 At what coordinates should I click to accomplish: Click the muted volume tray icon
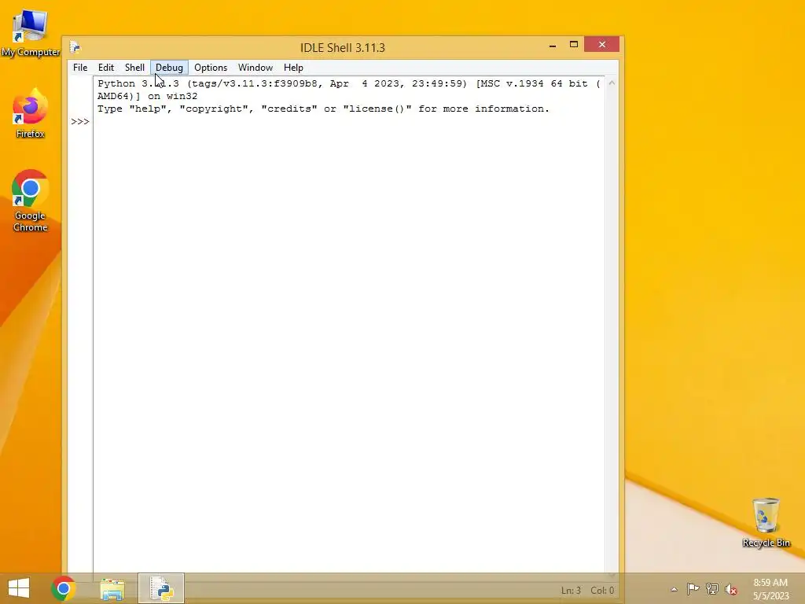pos(730,589)
